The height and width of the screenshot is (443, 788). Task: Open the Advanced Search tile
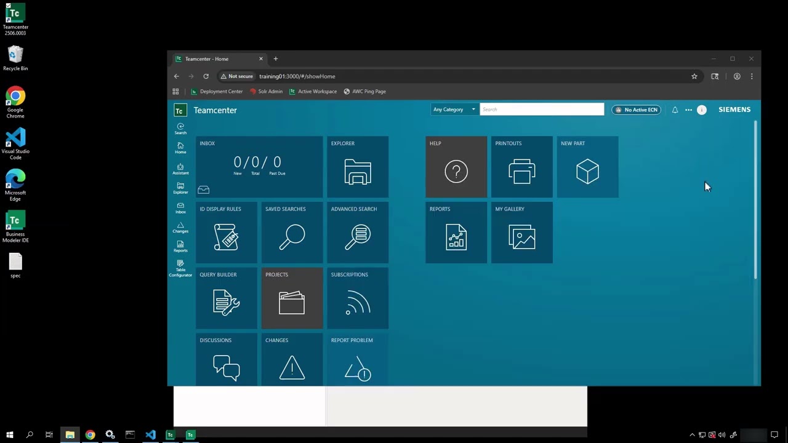tap(358, 233)
